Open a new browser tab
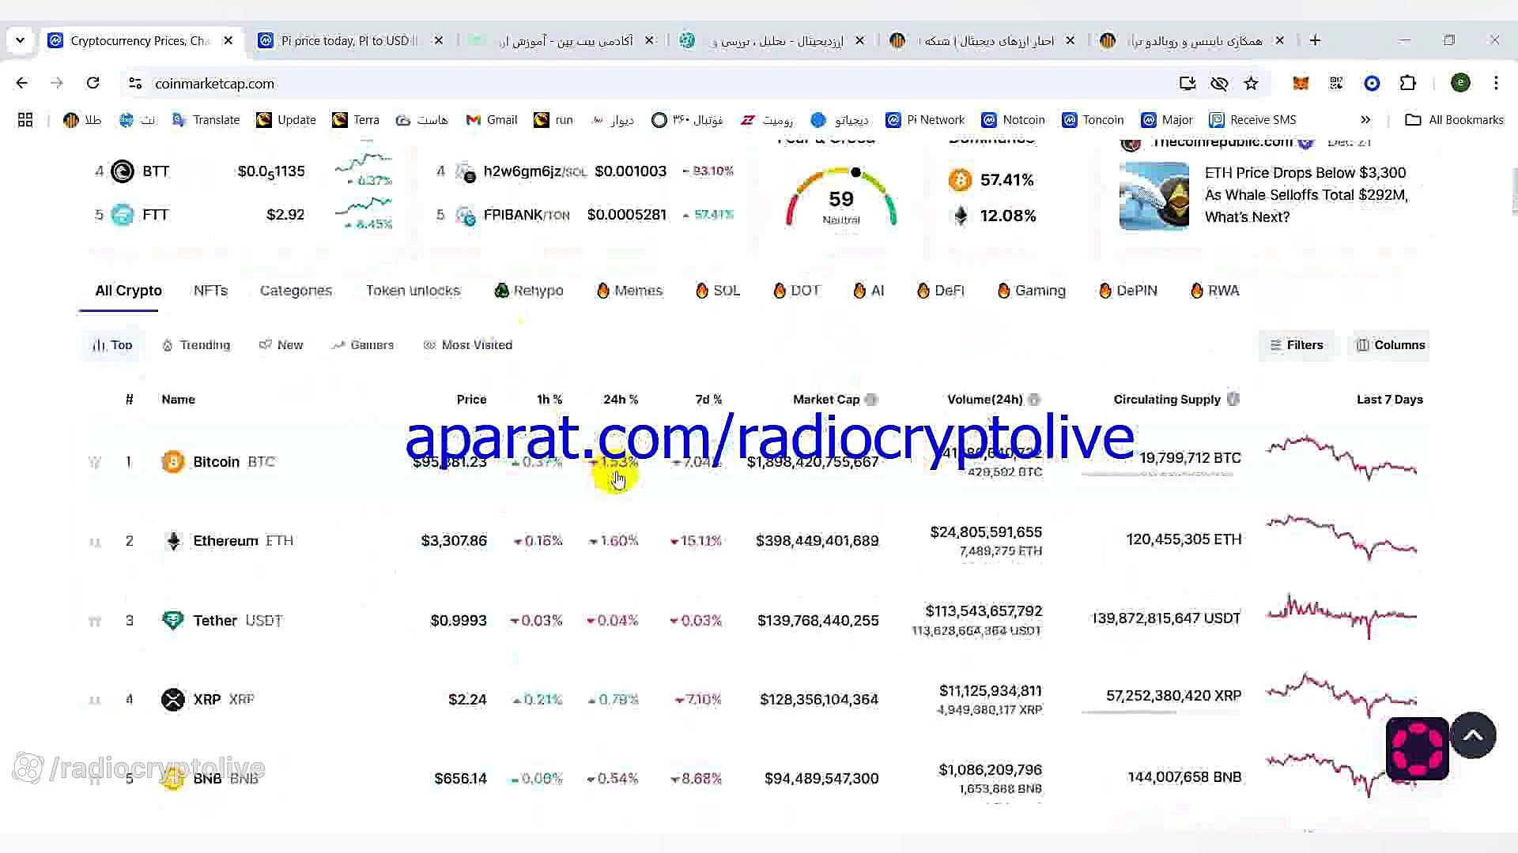Screen dimensions: 1518x853 1315,40
